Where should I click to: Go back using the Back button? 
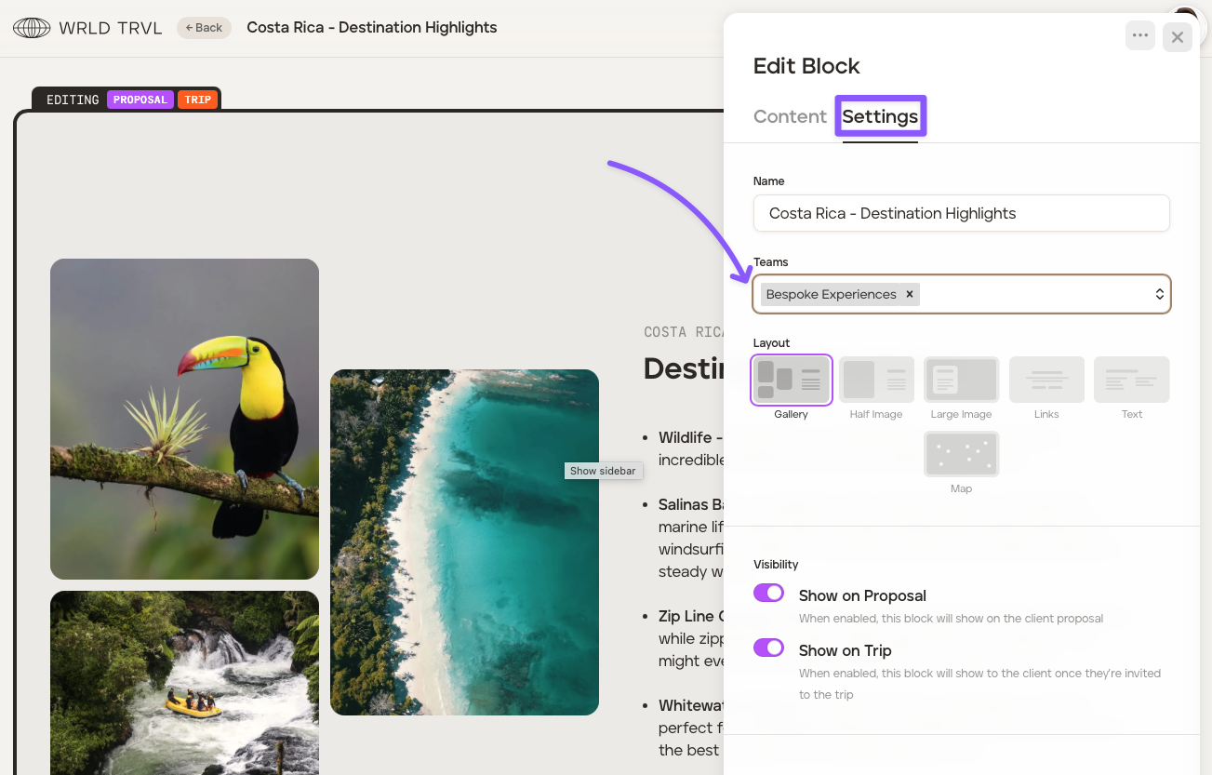pos(204,28)
